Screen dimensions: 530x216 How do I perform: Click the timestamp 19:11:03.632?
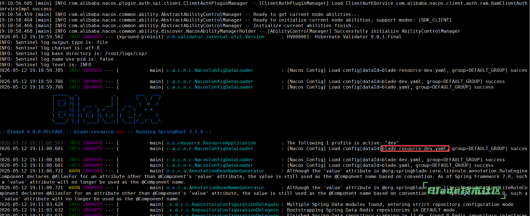[x=46, y=210]
